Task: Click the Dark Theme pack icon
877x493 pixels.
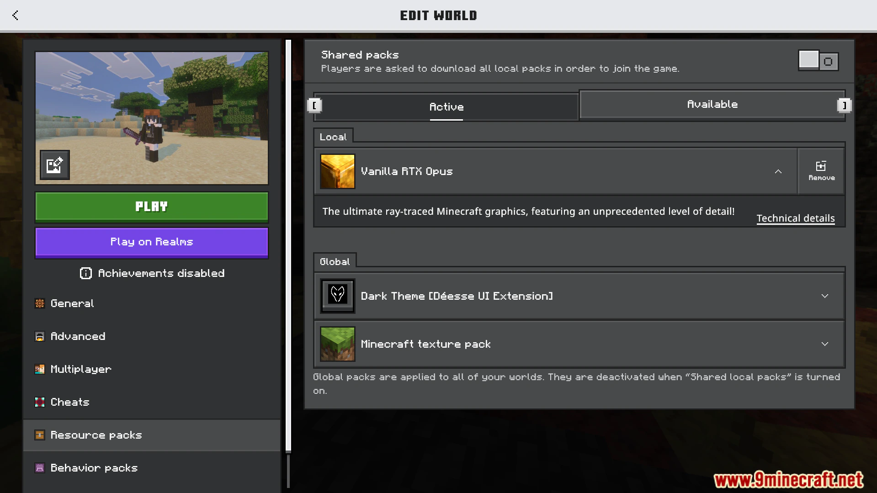Action: [x=337, y=296]
